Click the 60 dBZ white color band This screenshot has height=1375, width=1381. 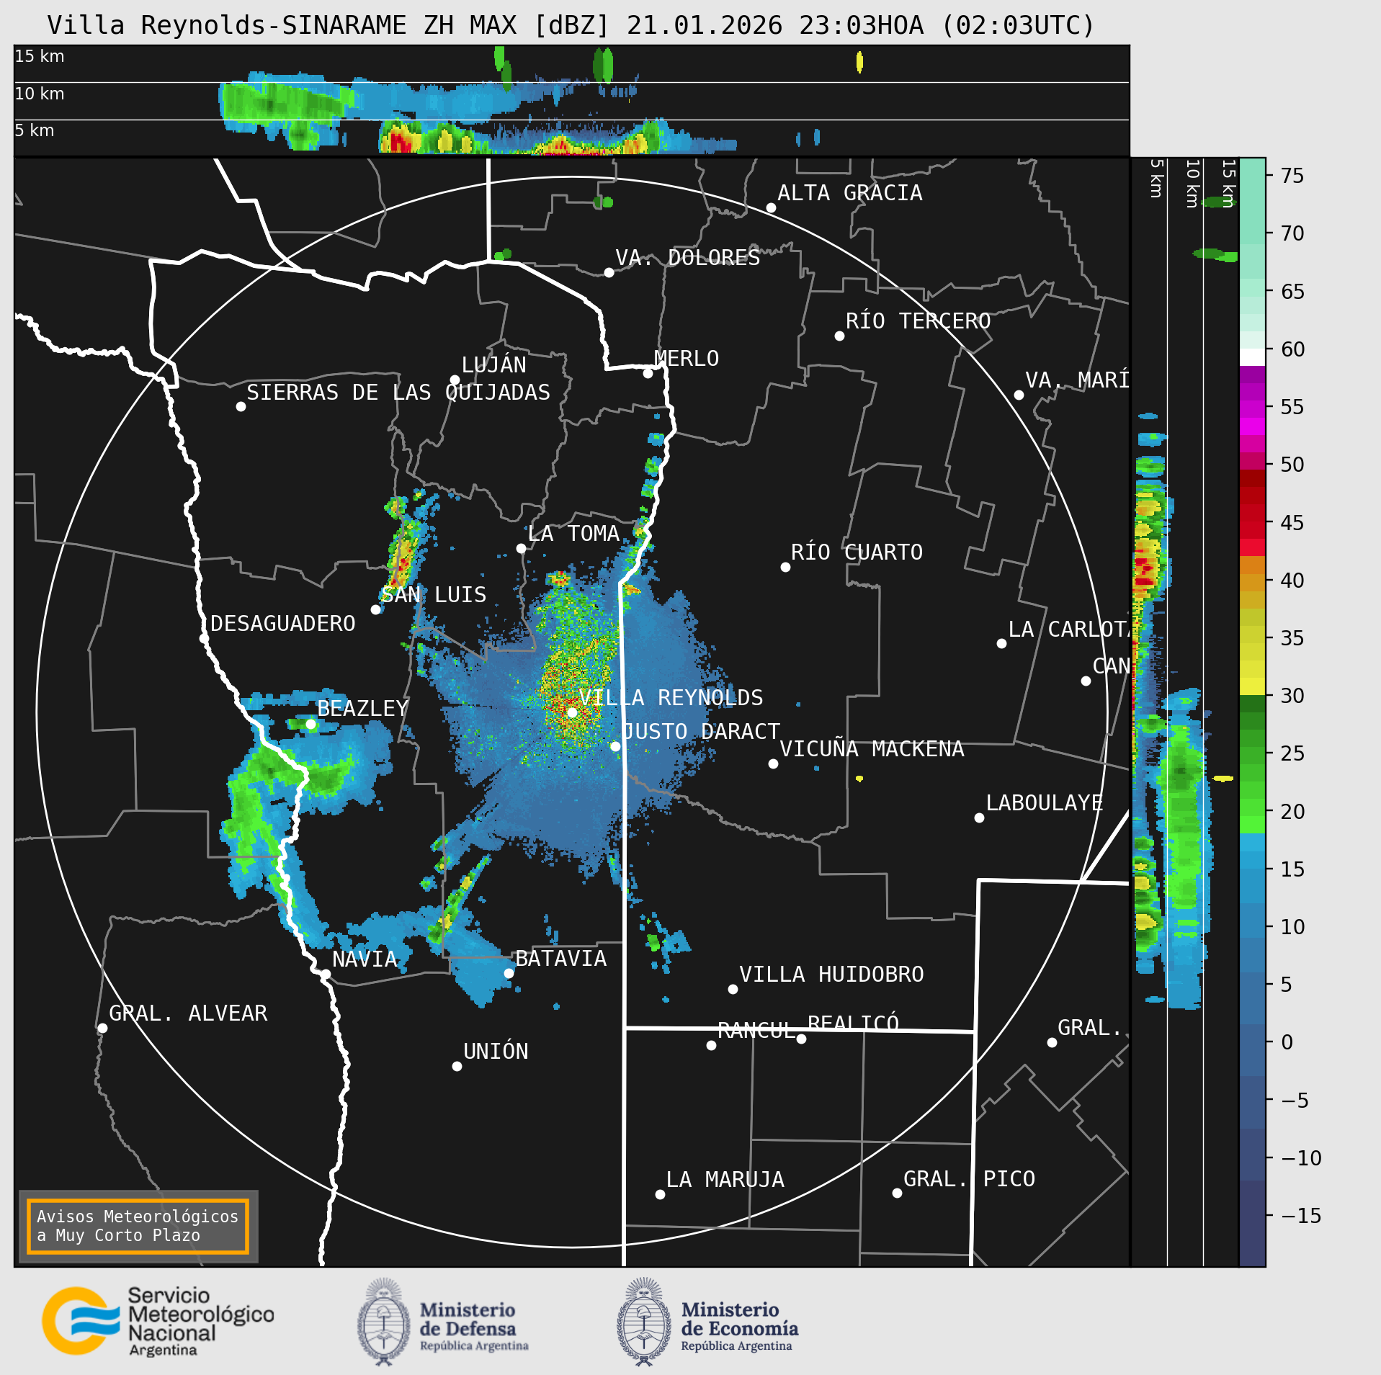pos(1252,357)
